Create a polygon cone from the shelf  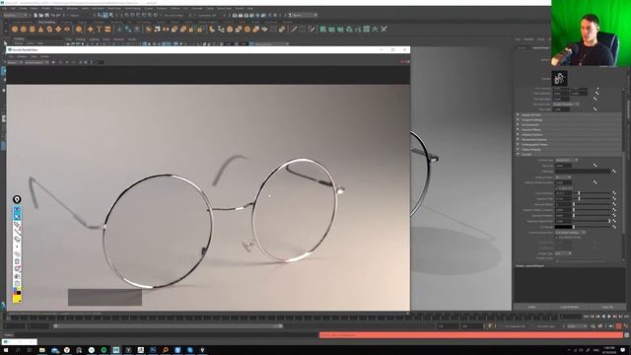tap(40, 29)
